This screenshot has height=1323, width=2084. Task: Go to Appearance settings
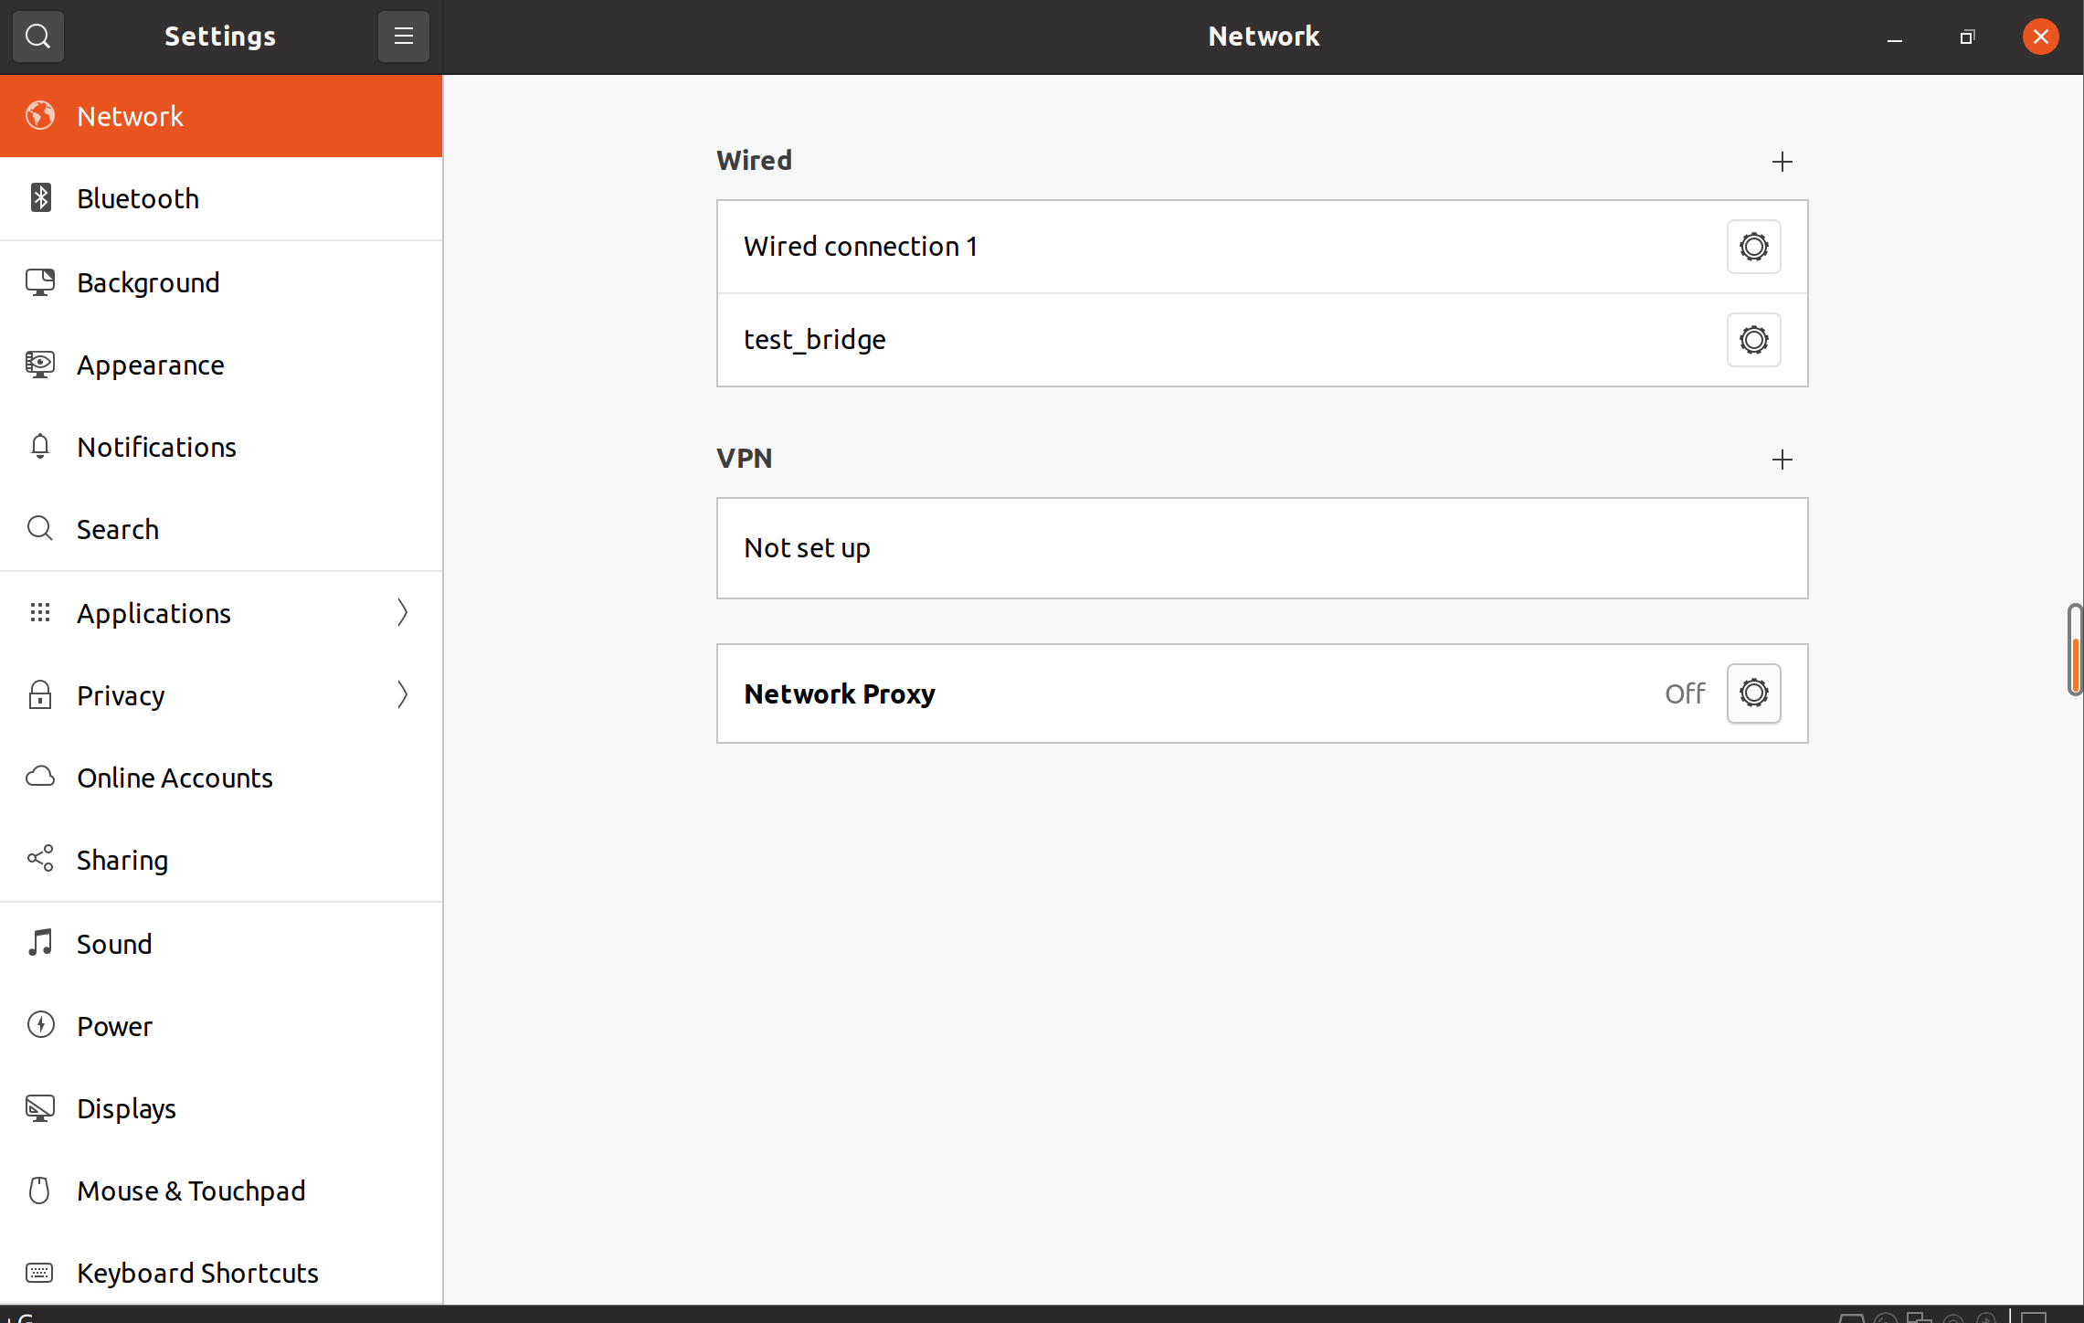(150, 365)
